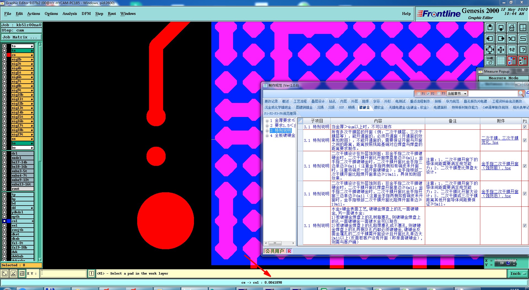Click the black net traffic-light icon
This screenshot has height=290, width=529.
click(523, 61)
